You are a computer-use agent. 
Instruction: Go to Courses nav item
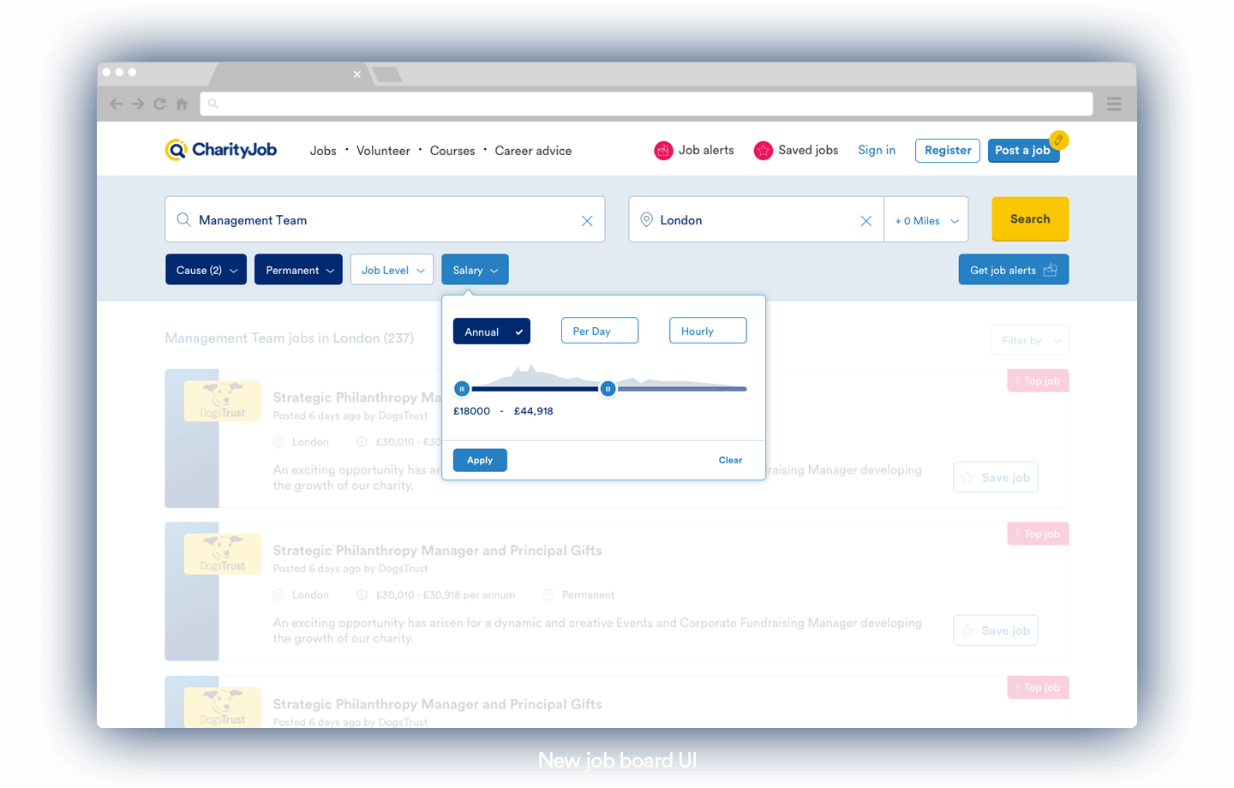point(452,151)
